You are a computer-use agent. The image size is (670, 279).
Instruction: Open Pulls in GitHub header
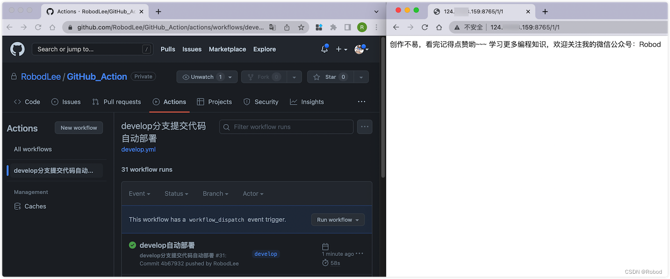pyautogui.click(x=167, y=49)
